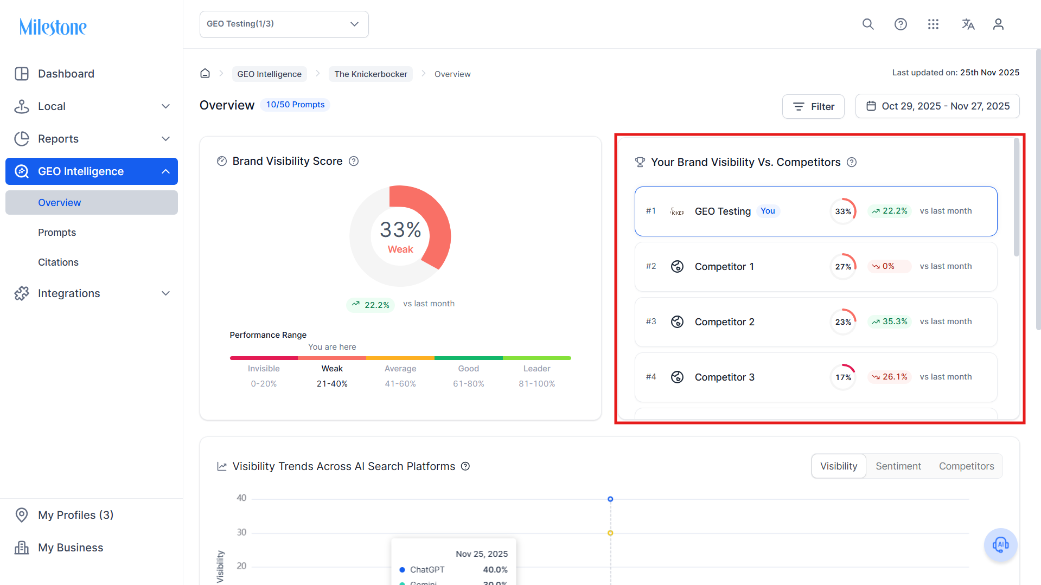Show Brand Visibility Score info tooltip
This screenshot has height=585, width=1041.
[354, 161]
